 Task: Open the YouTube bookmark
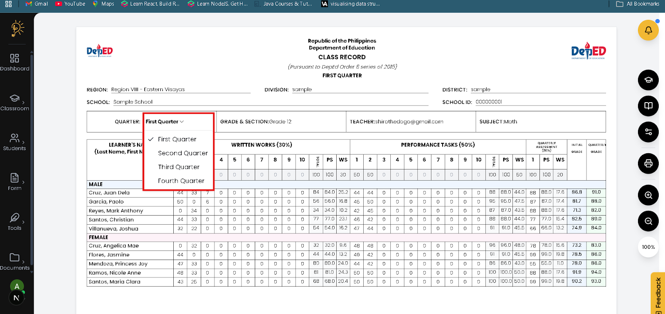pos(70,4)
